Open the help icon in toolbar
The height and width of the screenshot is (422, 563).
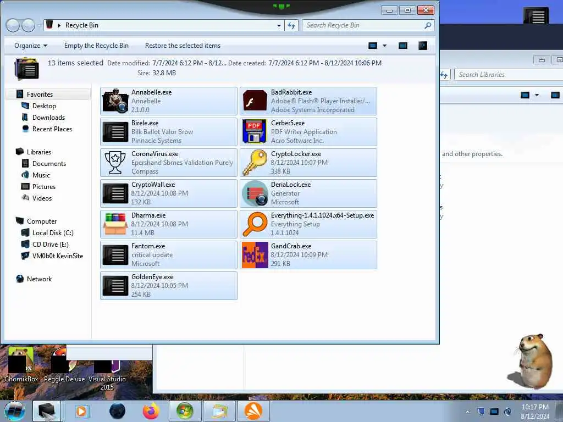pyautogui.click(x=423, y=46)
